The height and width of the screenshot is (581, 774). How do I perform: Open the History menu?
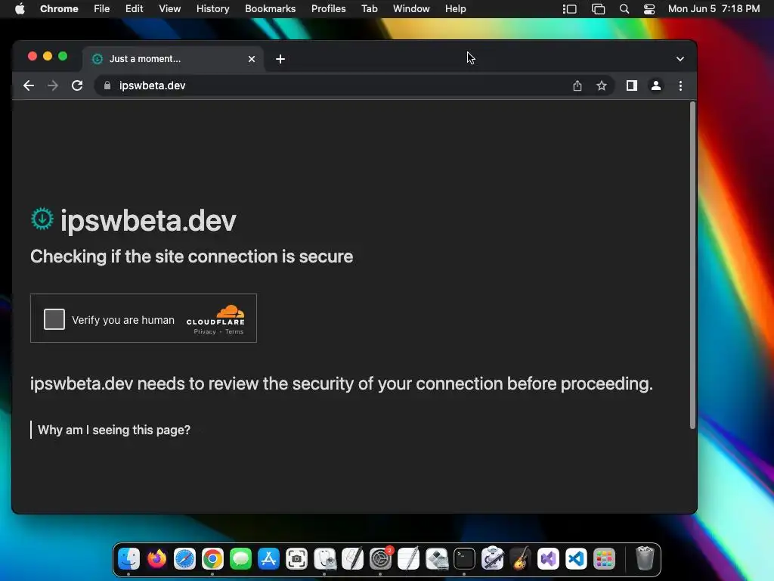pyautogui.click(x=212, y=8)
